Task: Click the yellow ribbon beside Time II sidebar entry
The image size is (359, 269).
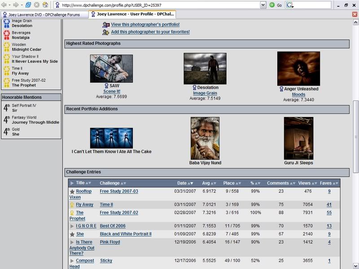Action: [6, 71]
